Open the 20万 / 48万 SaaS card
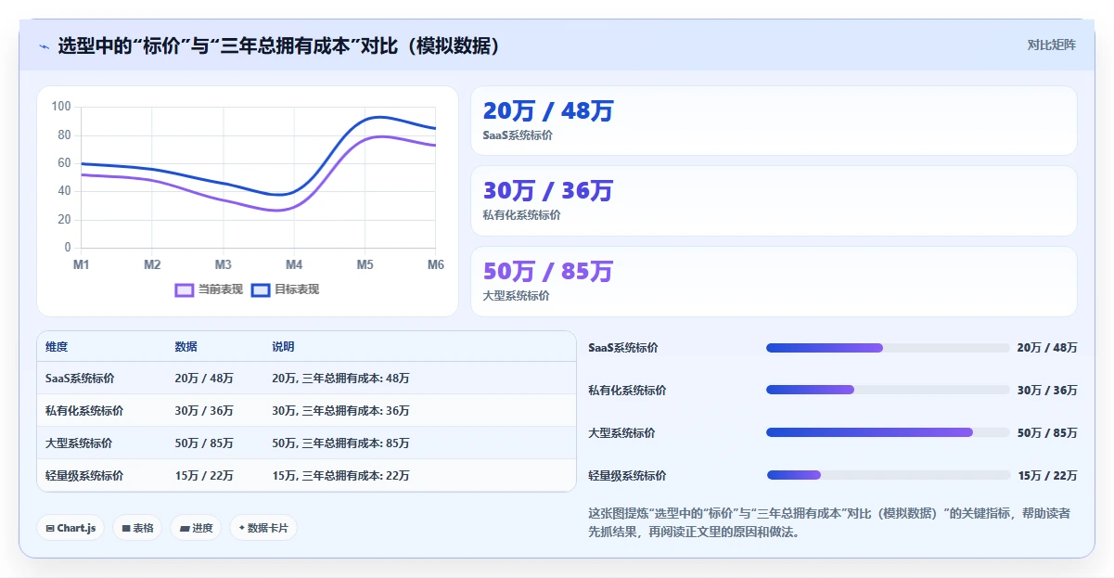 click(774, 121)
